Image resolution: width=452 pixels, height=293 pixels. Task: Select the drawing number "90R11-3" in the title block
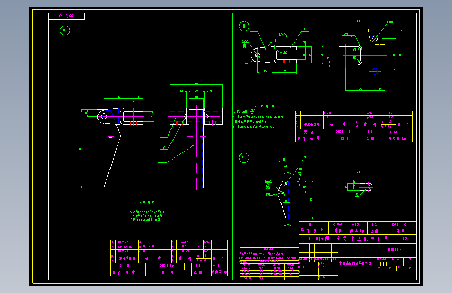coord(395,249)
